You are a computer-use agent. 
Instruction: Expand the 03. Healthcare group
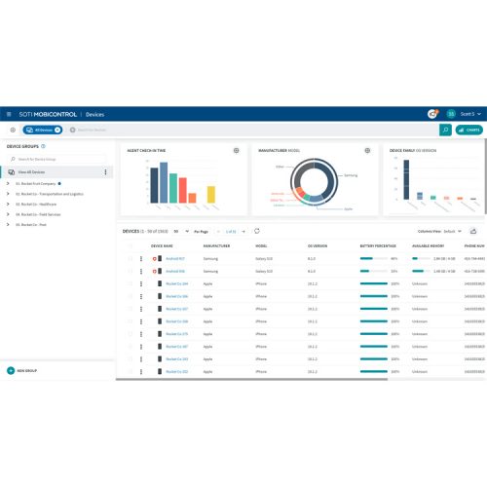(8, 205)
